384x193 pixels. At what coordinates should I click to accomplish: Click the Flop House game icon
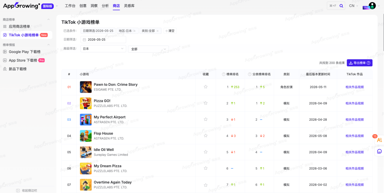(86, 136)
